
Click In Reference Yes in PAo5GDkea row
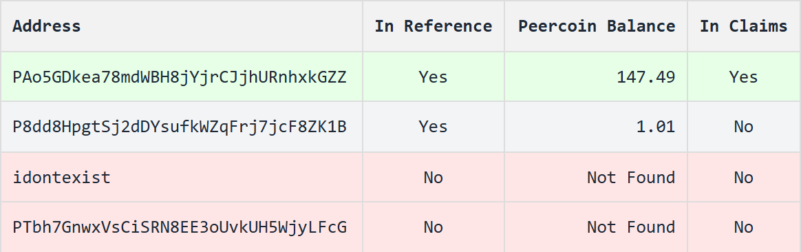[434, 77]
